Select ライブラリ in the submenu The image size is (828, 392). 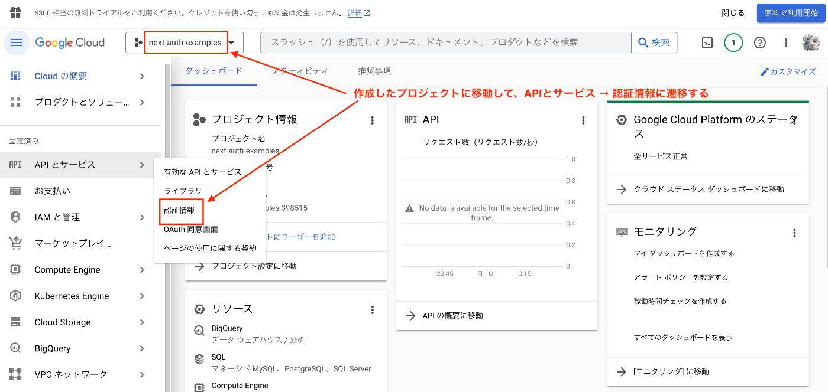(183, 191)
